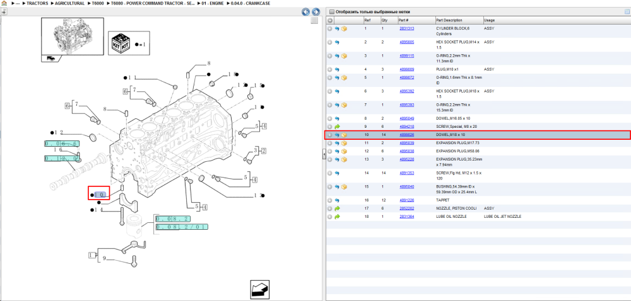Click the add-all circle icon in table header
This screenshot has width=631, height=301.
click(x=330, y=20)
